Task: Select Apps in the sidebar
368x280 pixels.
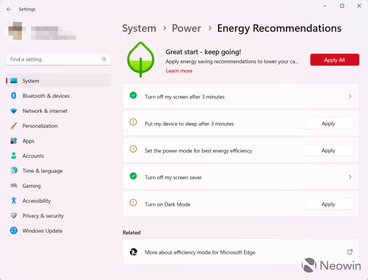Action: point(29,141)
